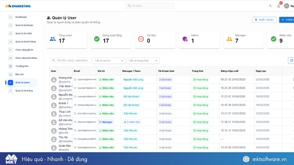The image size is (294, 165).
Task: Click the 2 nhân viên team badge
Action: coord(132,122)
